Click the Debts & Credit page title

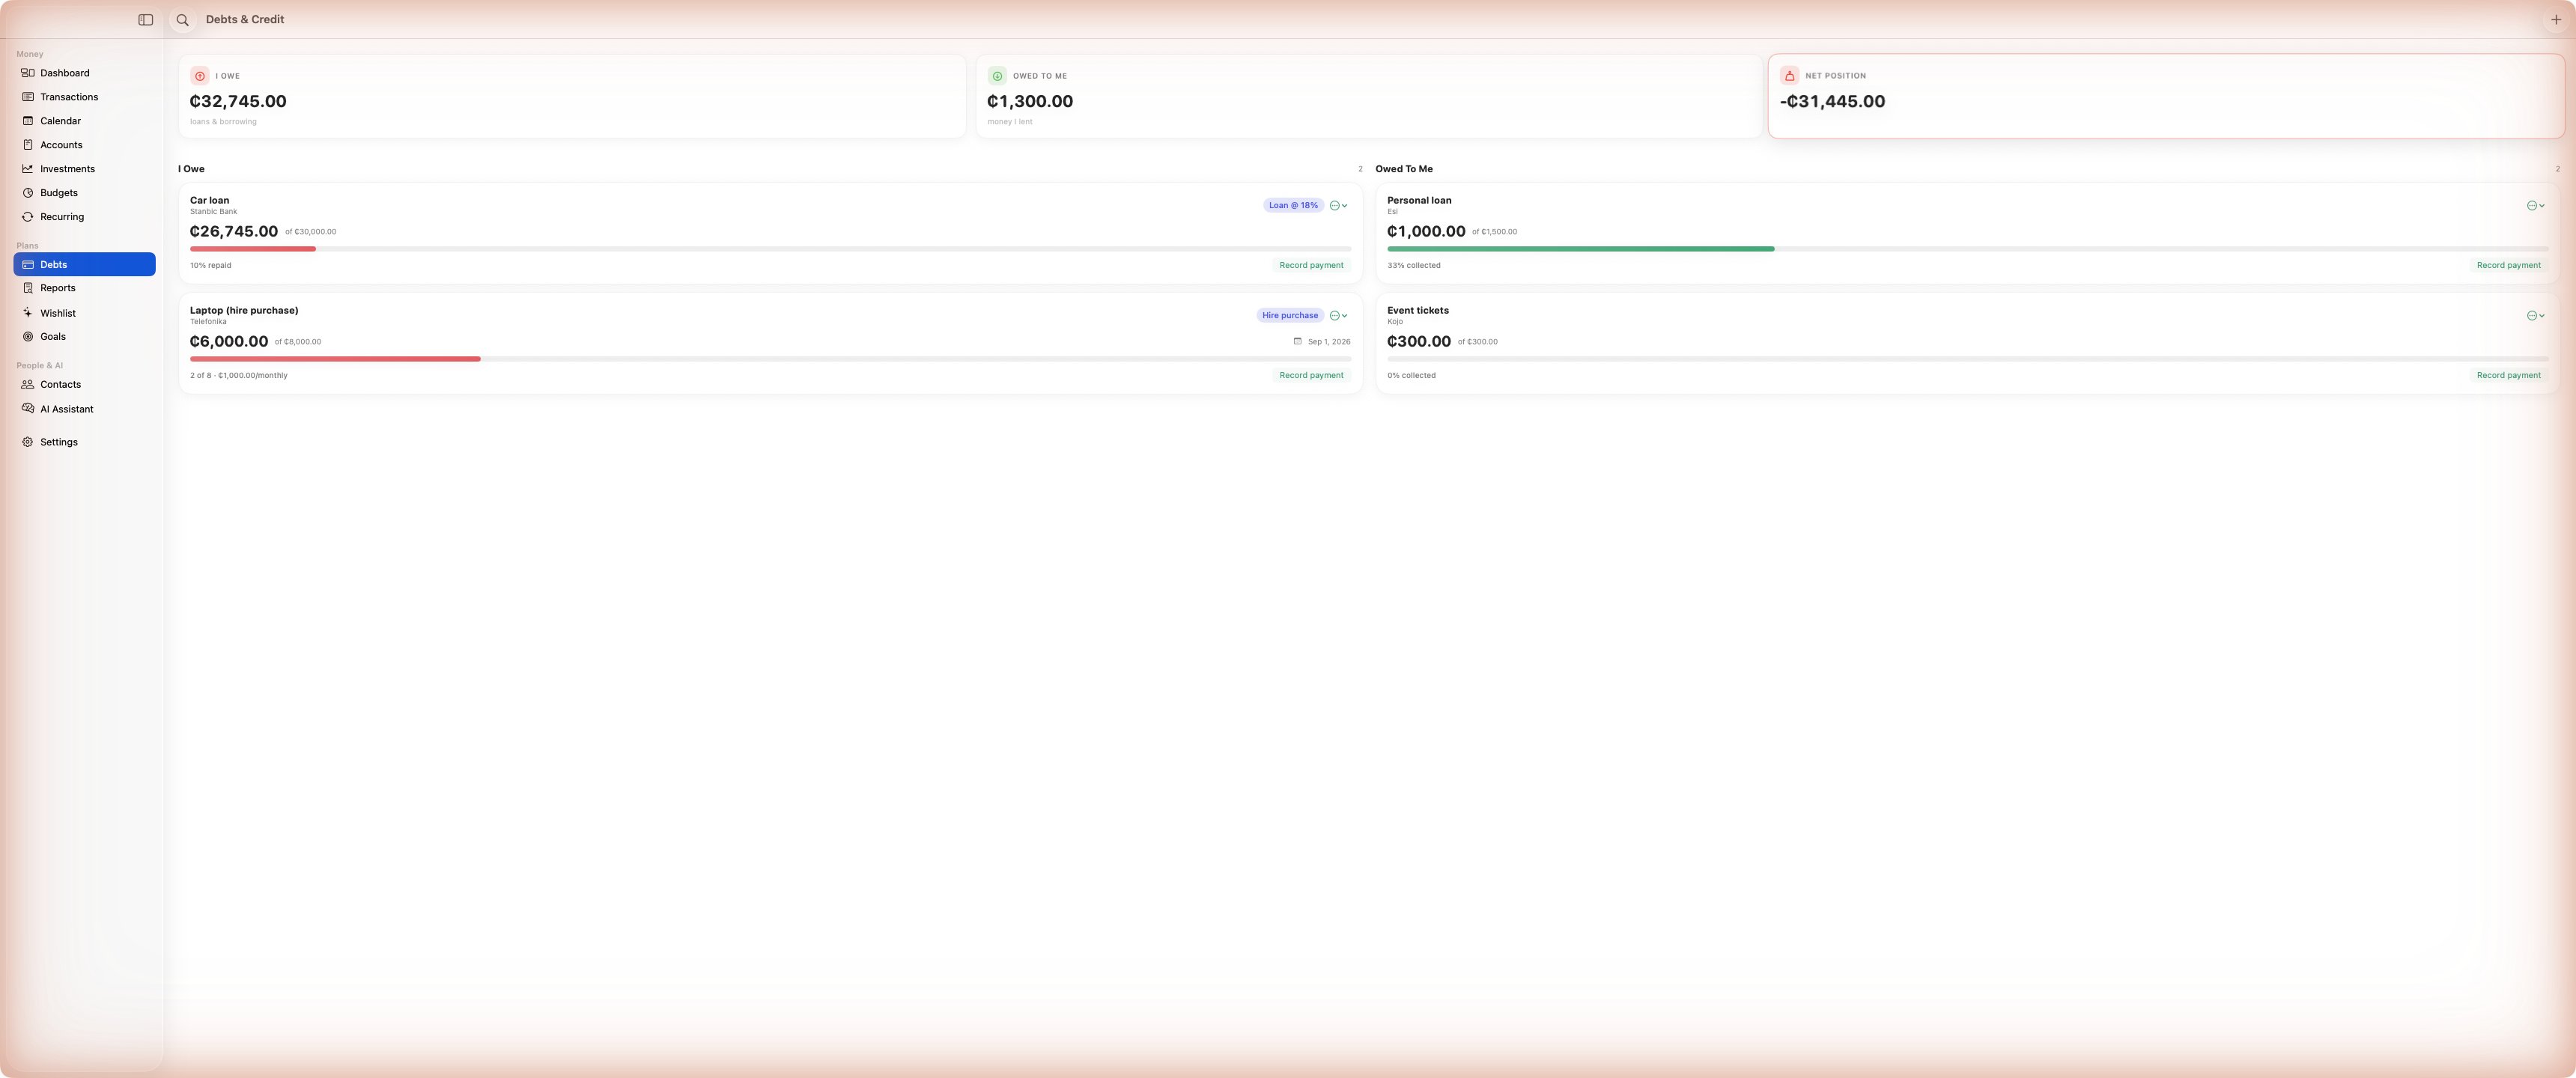(x=245, y=20)
